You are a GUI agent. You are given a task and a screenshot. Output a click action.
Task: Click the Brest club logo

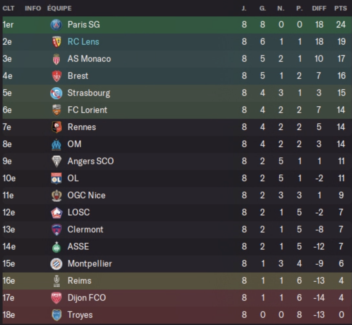click(x=56, y=76)
